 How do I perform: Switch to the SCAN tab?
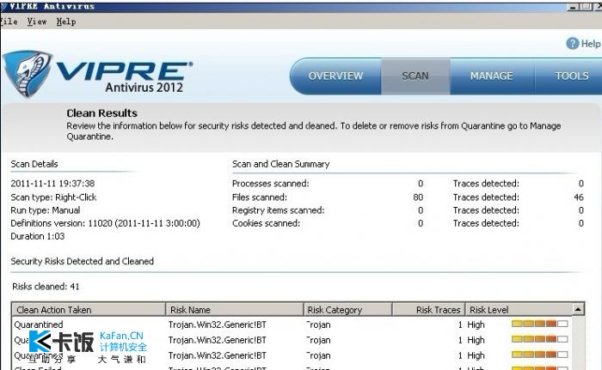(x=415, y=76)
